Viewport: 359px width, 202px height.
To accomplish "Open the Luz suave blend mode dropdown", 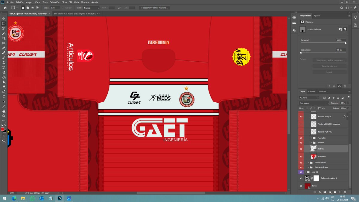I will click(x=314, y=103).
